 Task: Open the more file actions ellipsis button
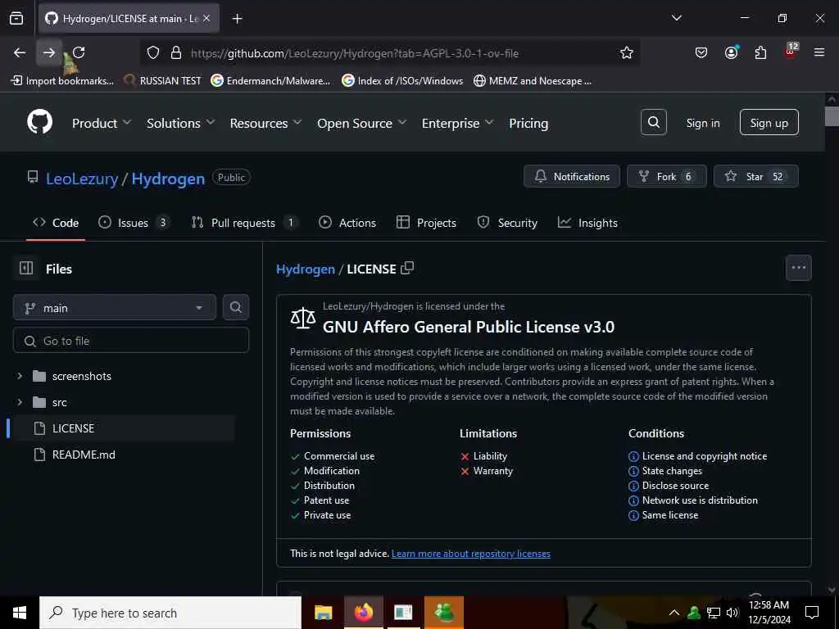coord(798,268)
